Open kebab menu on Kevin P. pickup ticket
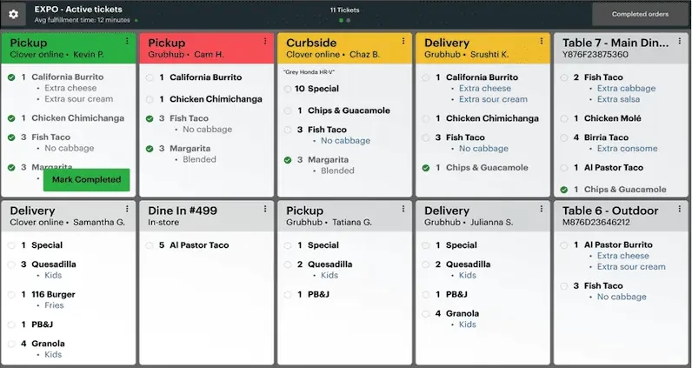Screen dimensions: 692x368 coord(128,41)
